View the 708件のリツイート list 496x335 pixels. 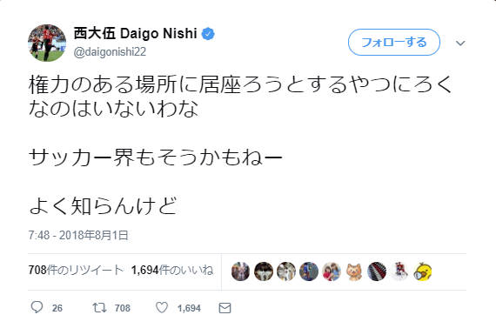click(x=76, y=270)
